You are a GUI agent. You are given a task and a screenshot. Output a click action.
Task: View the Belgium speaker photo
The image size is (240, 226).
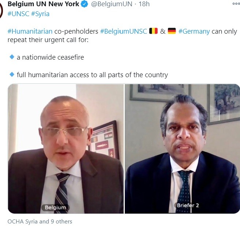[x=65, y=148]
